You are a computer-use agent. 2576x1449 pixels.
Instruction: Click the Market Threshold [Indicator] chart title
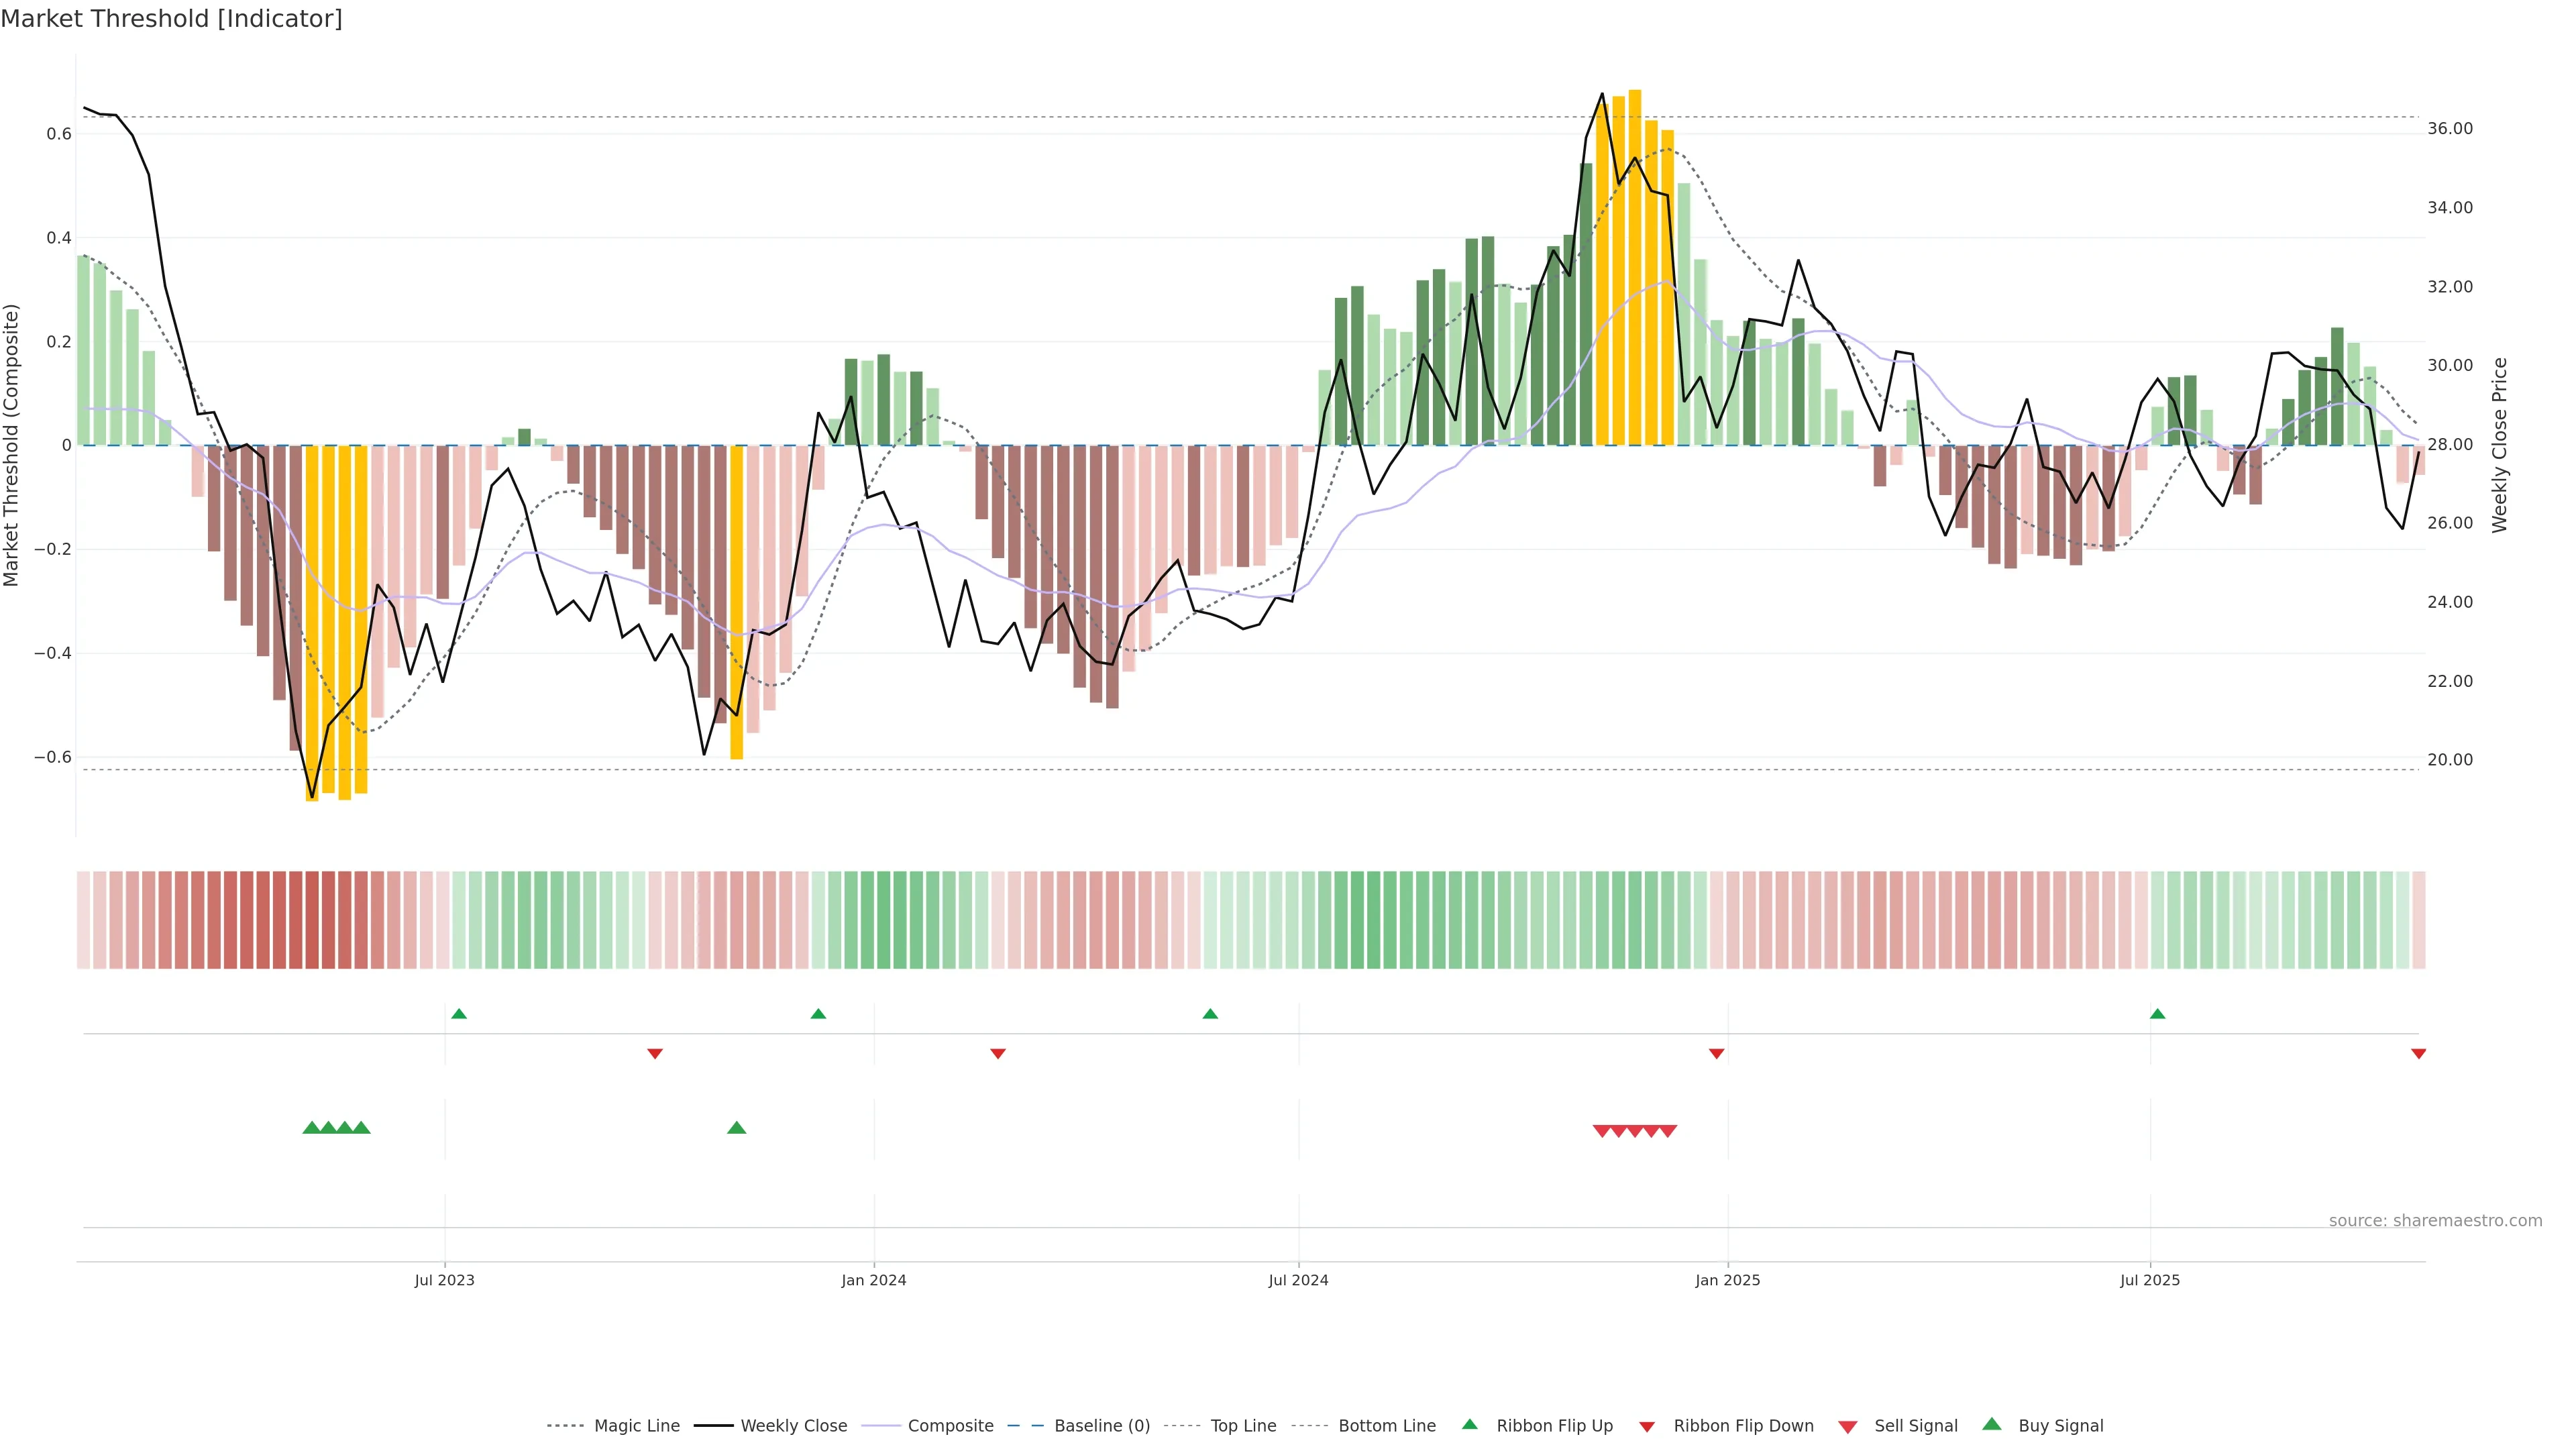point(171,19)
